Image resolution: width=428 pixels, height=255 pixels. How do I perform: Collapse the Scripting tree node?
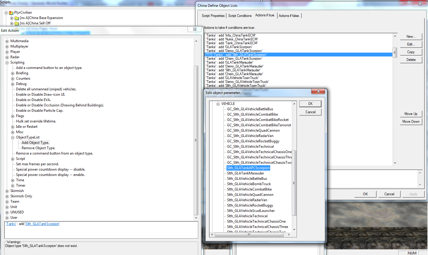coord(7,63)
